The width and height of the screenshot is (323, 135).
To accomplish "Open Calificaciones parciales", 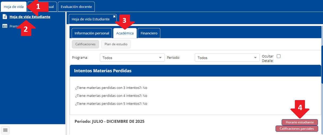I will 297,129.
